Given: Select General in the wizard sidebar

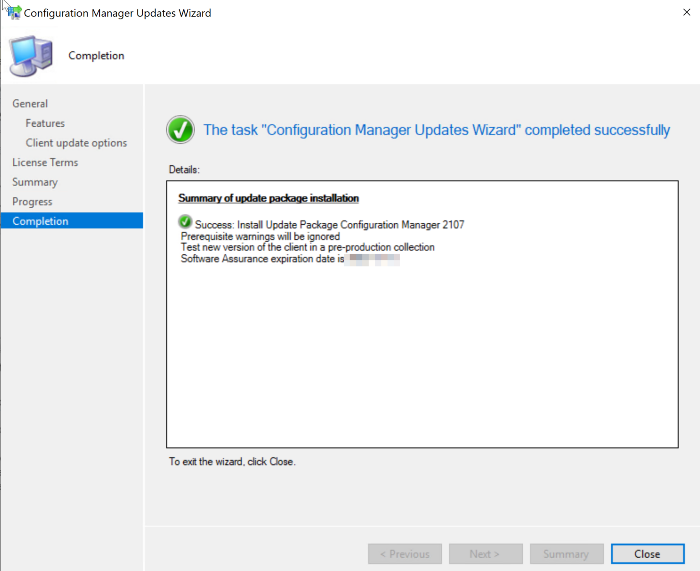Looking at the screenshot, I should pyautogui.click(x=30, y=103).
